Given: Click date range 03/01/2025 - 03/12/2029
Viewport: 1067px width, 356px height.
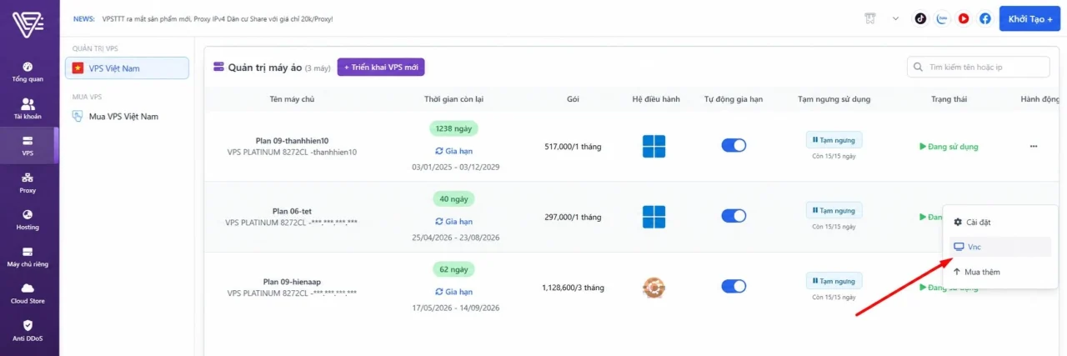Looking at the screenshot, I should [454, 168].
